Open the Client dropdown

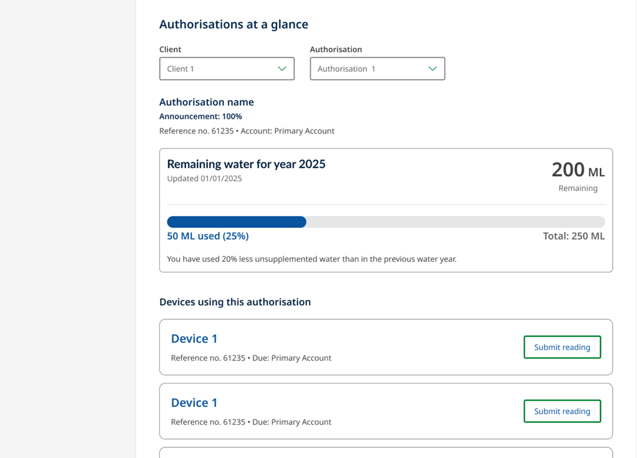tap(227, 69)
